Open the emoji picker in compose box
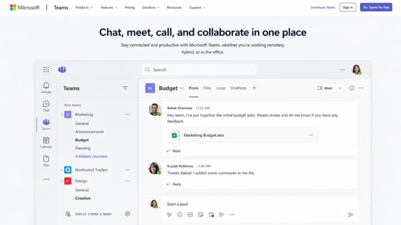The width and height of the screenshot is (401, 225). point(180,214)
